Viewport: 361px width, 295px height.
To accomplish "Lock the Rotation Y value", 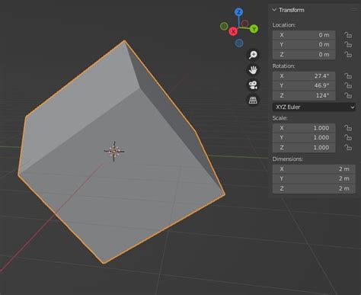I will pyautogui.click(x=348, y=85).
